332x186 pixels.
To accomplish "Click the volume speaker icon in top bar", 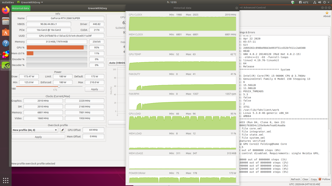I will point(320,2).
